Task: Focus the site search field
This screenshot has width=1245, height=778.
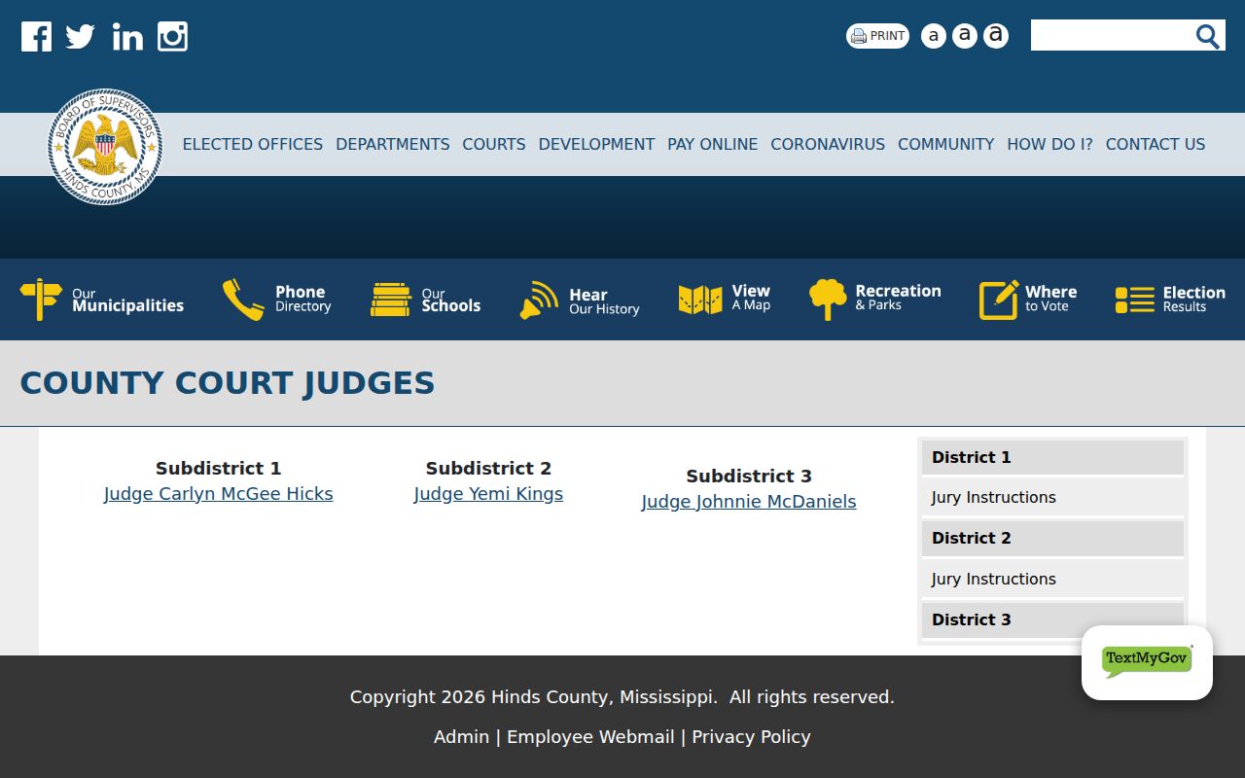Action: pyautogui.click(x=1112, y=36)
